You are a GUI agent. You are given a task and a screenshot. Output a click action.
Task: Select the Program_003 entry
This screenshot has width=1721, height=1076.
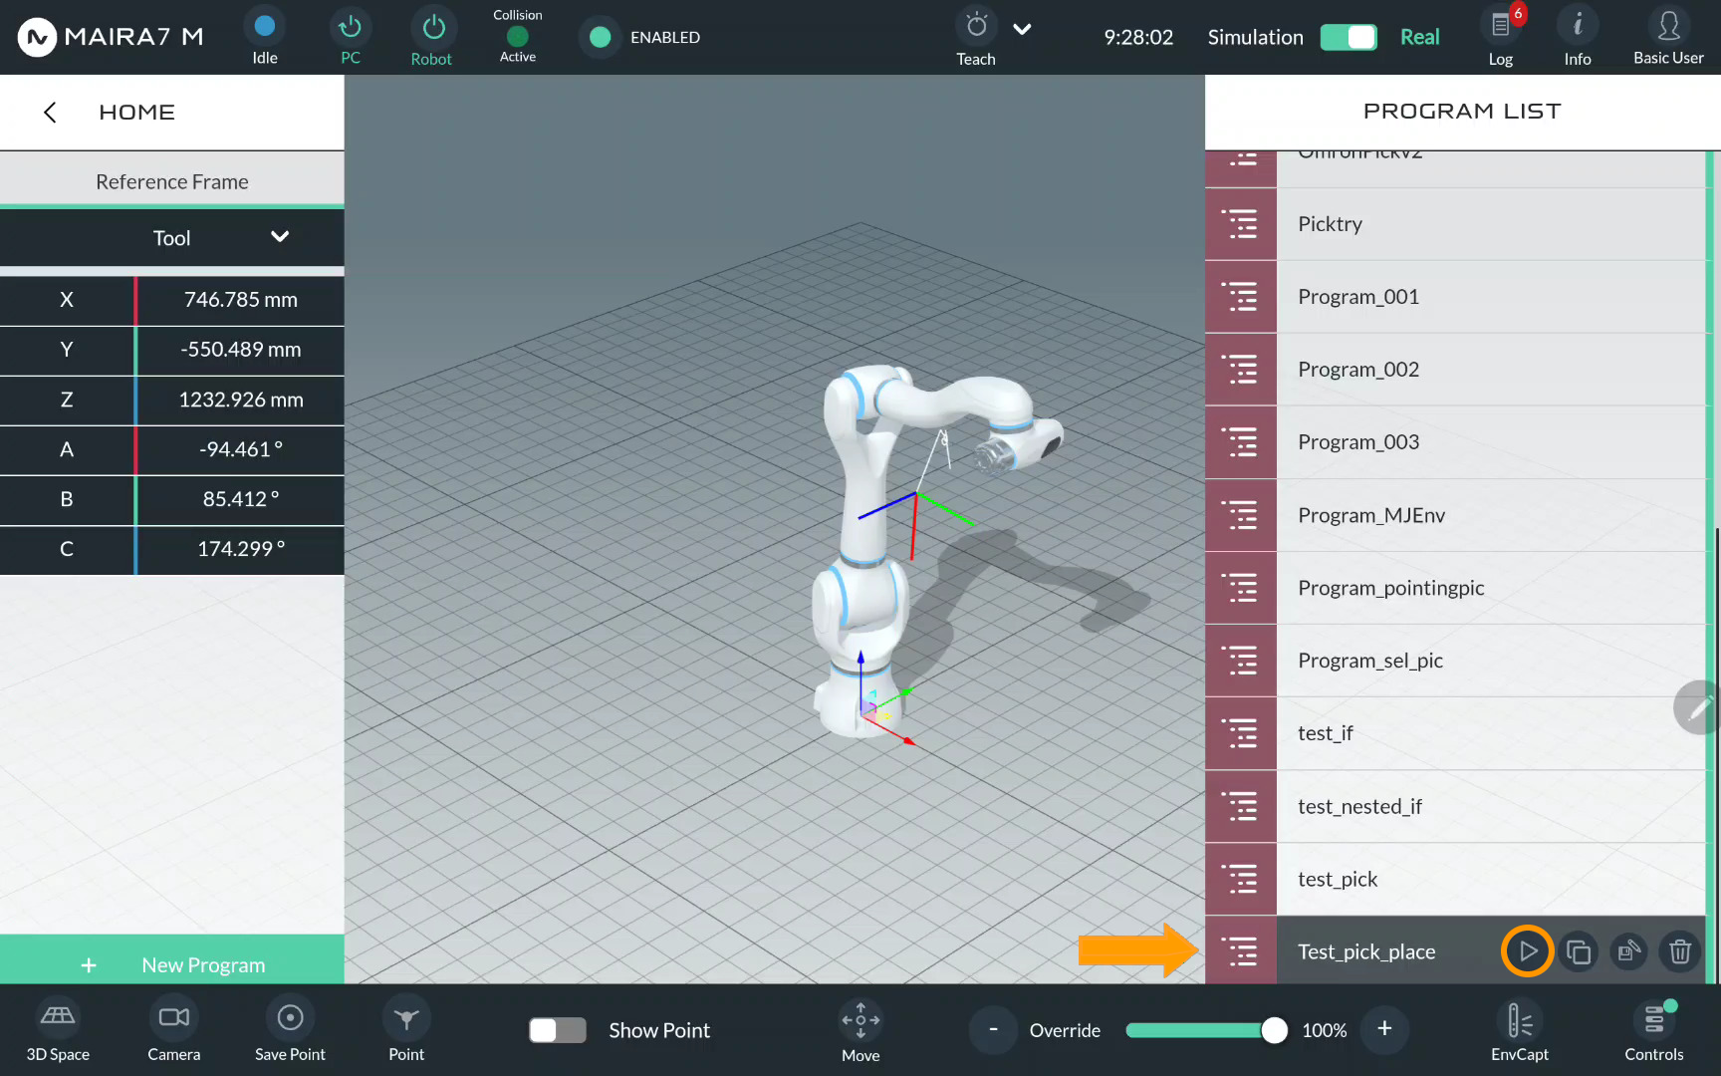coord(1490,442)
